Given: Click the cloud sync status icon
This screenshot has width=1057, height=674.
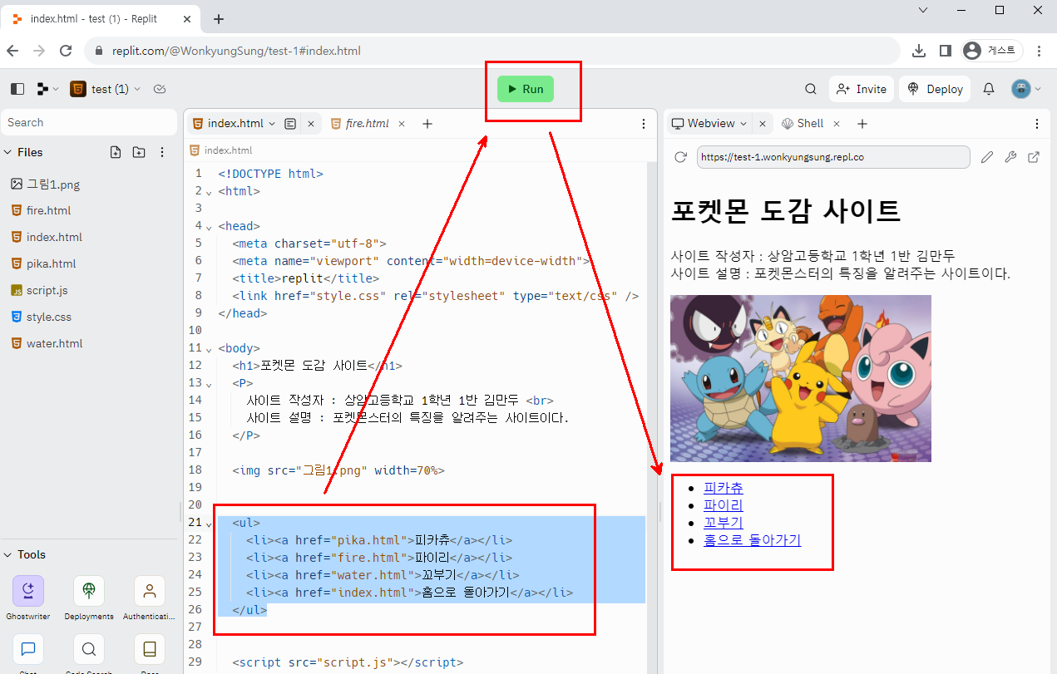Looking at the screenshot, I should (x=161, y=89).
